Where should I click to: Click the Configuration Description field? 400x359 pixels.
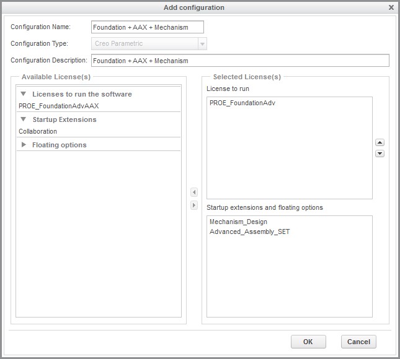[240, 61]
